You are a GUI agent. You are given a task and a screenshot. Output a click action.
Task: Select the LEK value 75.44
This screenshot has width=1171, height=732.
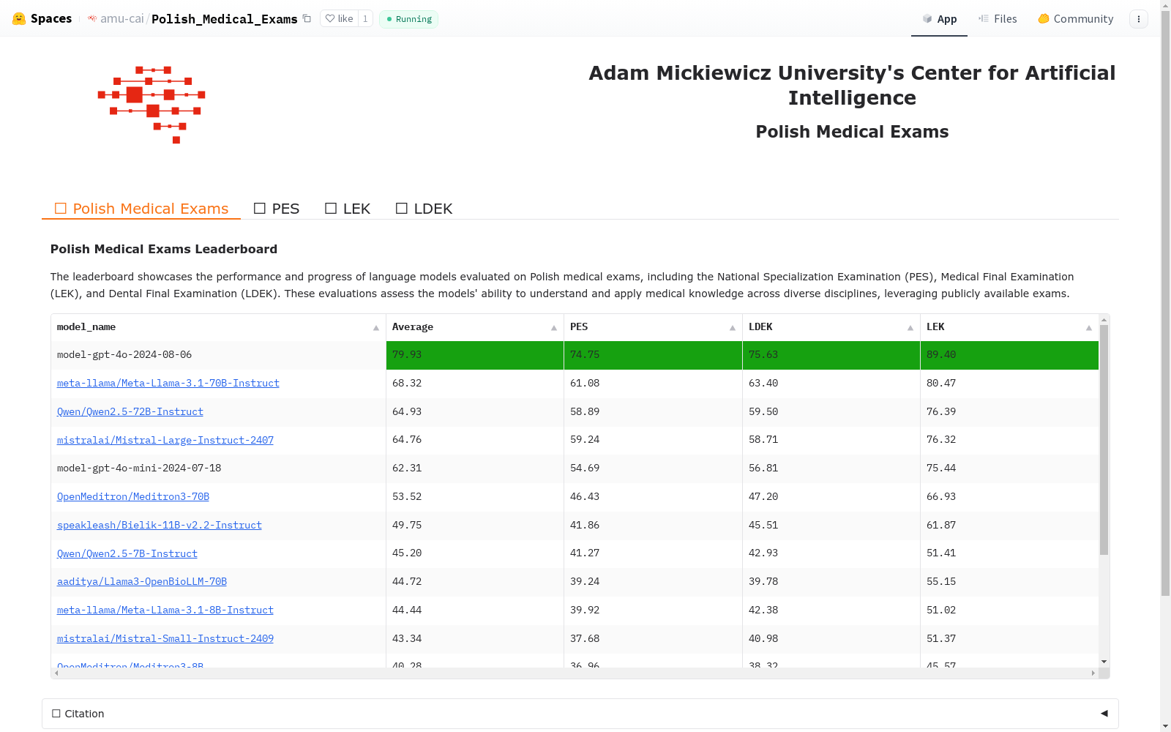pyautogui.click(x=1009, y=468)
